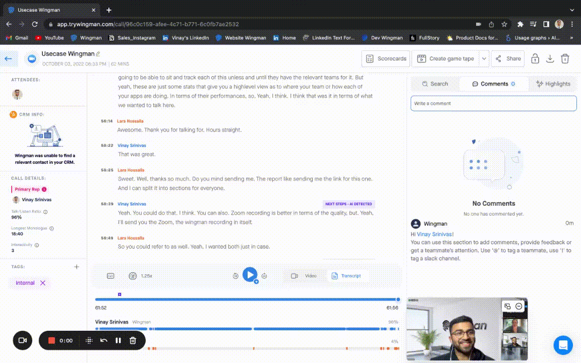Remove the Internal tag

point(43,283)
